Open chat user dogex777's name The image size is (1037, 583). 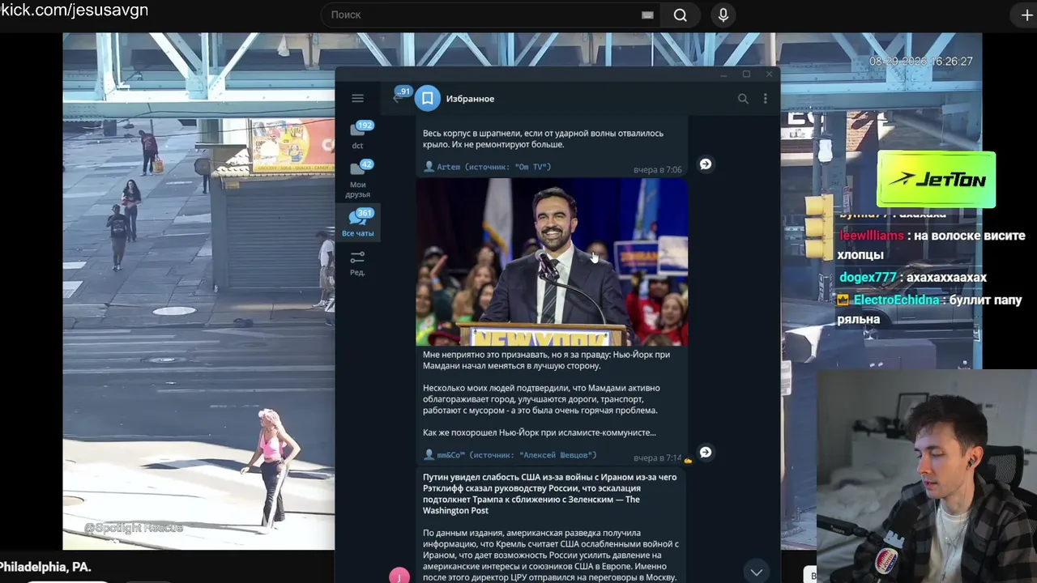(x=868, y=278)
